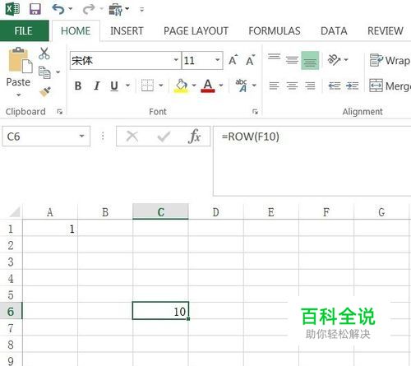Viewport: 411px width, 366px height.
Task: Click the Paste clipboard icon
Action: (x=20, y=60)
